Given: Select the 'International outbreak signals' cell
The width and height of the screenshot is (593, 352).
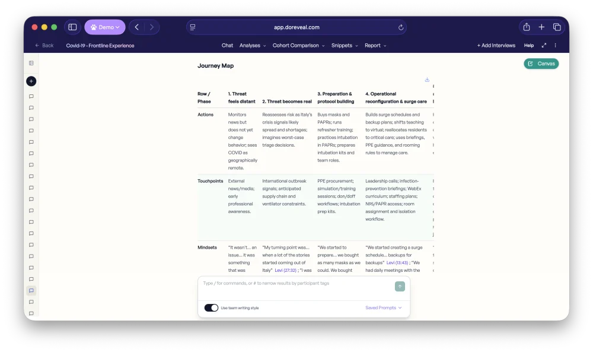Looking at the screenshot, I should [285, 192].
